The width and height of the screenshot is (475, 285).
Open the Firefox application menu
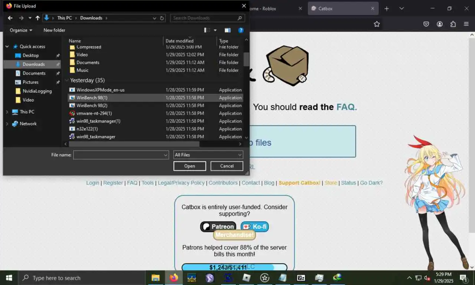pyautogui.click(x=466, y=24)
